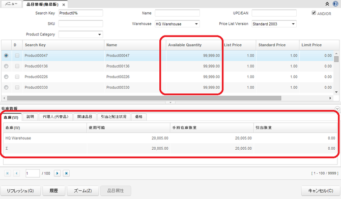The image size is (341, 199).
Task: Click the 品目属性 button
Action: (116, 191)
